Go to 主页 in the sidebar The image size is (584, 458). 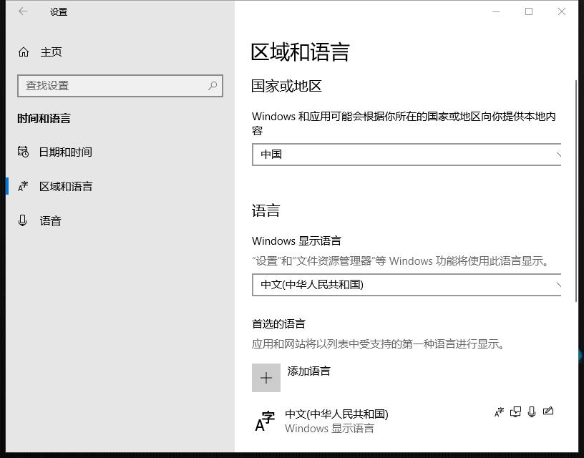point(51,52)
